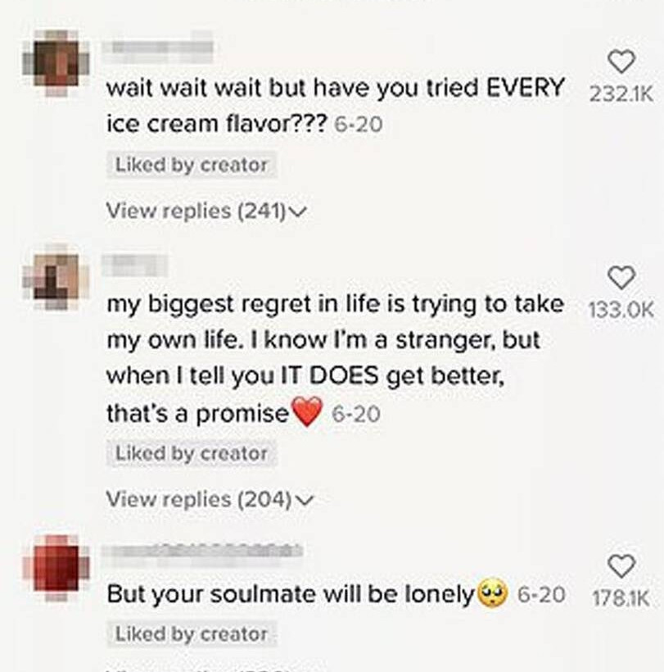Click Liked by creator tag under soulmate comment
Viewport: 664px width, 672px height.
pos(192,633)
